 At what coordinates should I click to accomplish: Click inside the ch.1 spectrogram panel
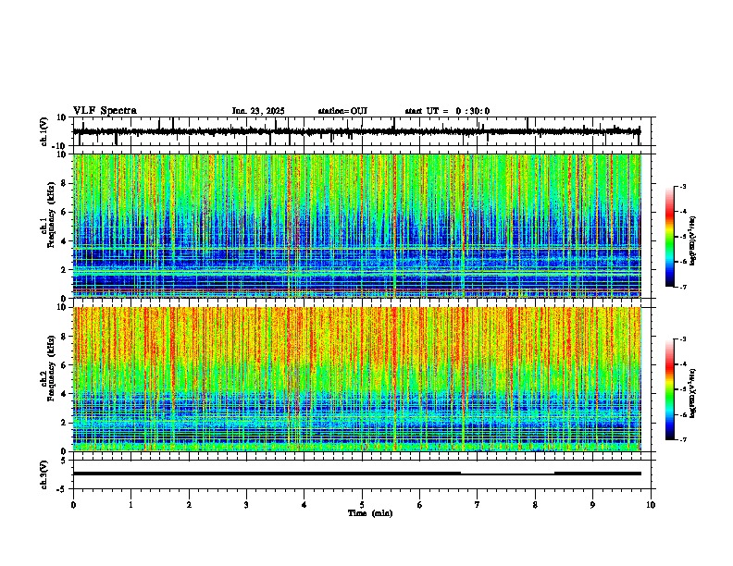coord(356,226)
